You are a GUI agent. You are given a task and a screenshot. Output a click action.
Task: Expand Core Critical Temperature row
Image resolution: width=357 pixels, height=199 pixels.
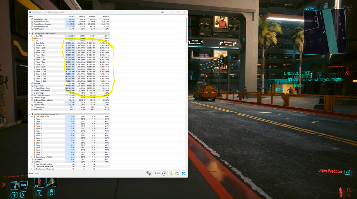(32, 166)
